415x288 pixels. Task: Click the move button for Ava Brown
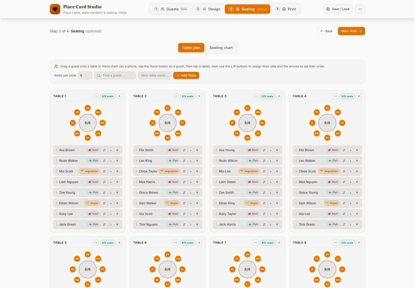[104, 150]
